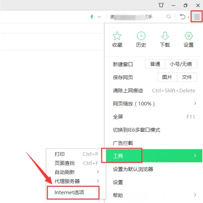The height and width of the screenshot is (203, 203).
Task: Click the search magnifier icon
Action: [168, 17]
